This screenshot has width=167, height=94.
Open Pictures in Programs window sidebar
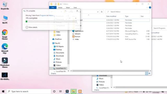[x=100, y=82]
